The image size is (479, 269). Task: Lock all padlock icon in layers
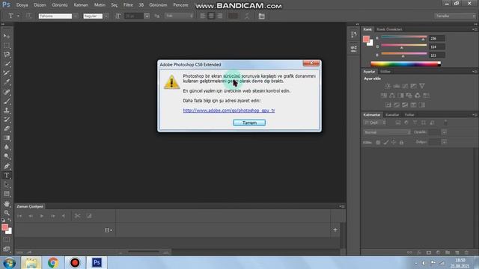pos(401,143)
